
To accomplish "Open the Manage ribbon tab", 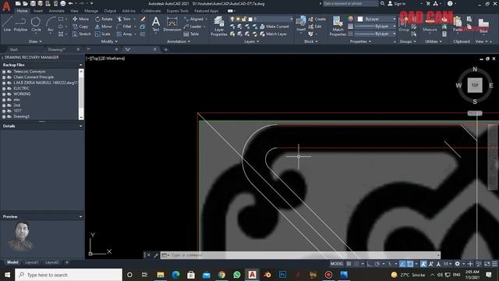I will [91, 11].
